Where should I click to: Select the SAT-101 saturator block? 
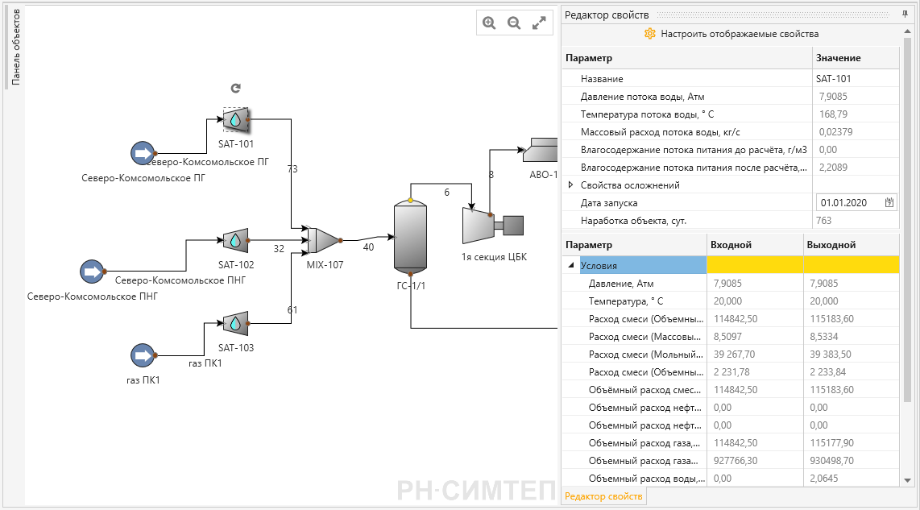point(236,120)
